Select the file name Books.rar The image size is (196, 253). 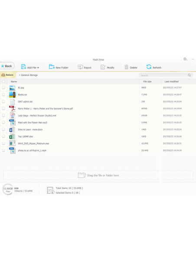23,94
